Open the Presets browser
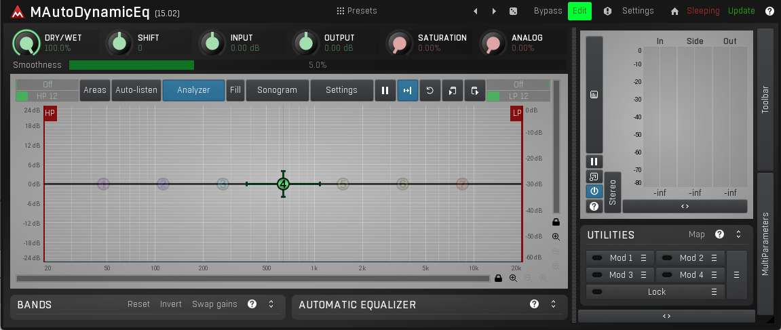Screen dimensions: 781x330 tap(357, 10)
